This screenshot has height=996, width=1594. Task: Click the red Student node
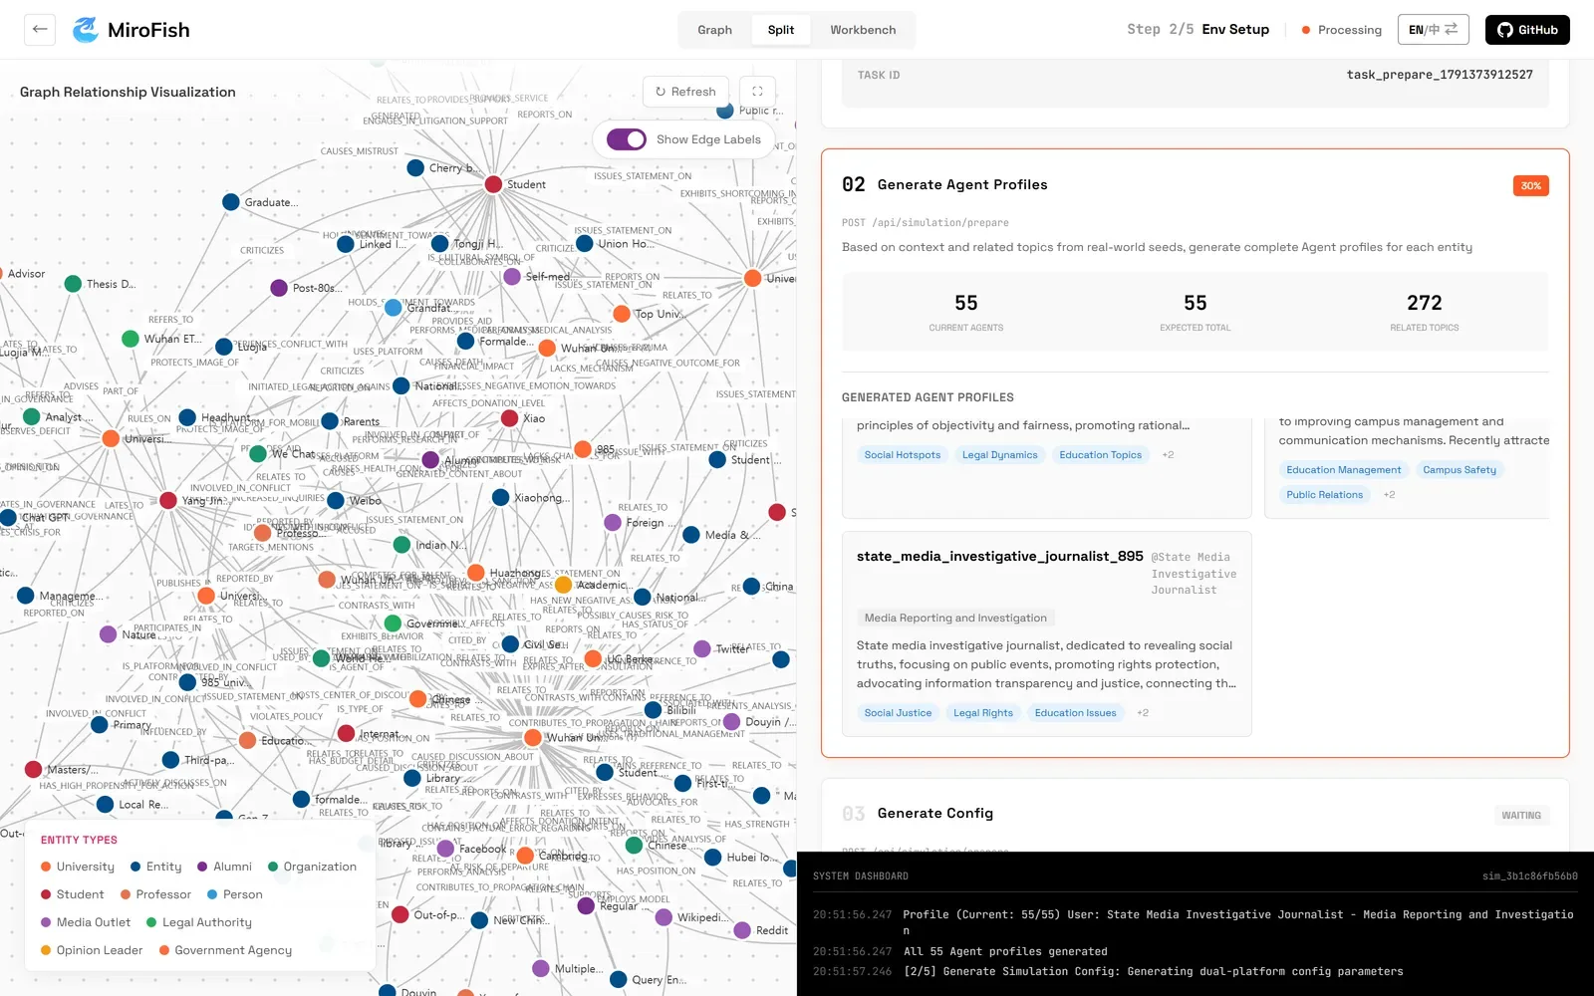[493, 184]
